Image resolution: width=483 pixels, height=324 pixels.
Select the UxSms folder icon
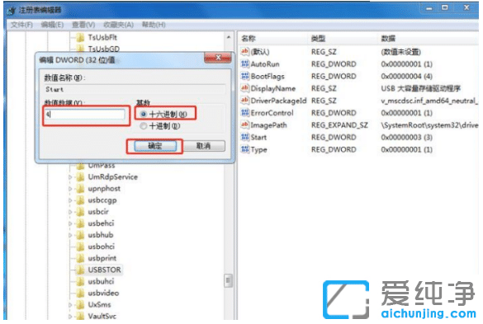click(80, 305)
